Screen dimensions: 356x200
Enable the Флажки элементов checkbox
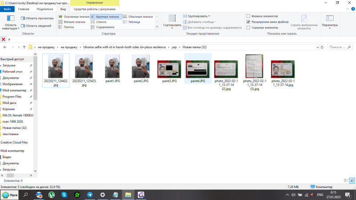tap(248, 16)
